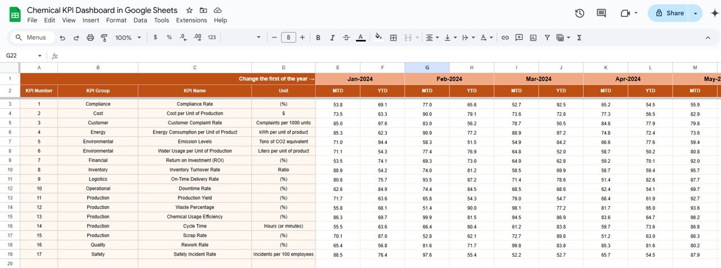Screen dimensions: 721x268
Task: Format as currency
Action: (x=155, y=37)
